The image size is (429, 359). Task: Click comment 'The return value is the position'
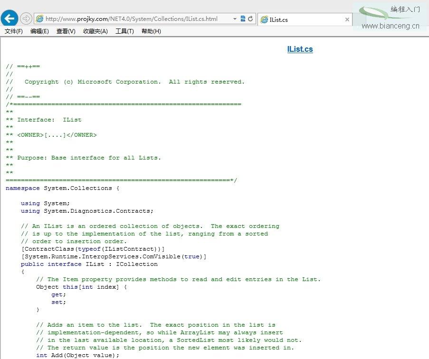(x=165, y=348)
